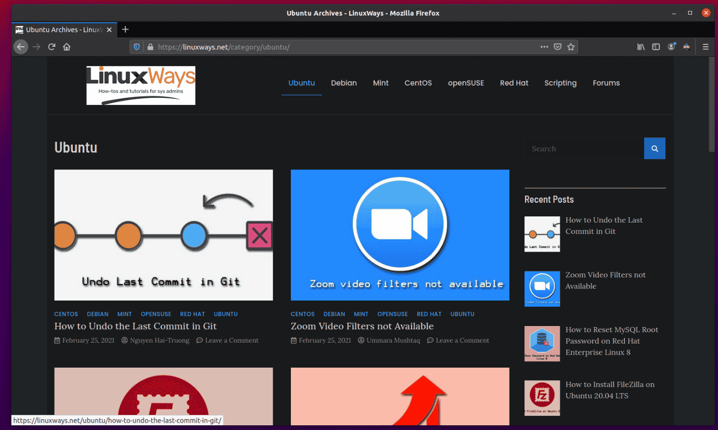Screen dimensions: 718x430
Task: Click MySQL thumbnail in Recent Posts
Action: pos(542,344)
